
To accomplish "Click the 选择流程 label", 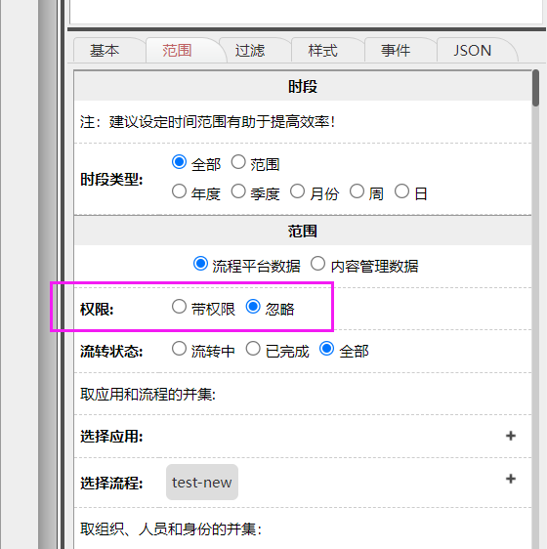I will click(111, 484).
